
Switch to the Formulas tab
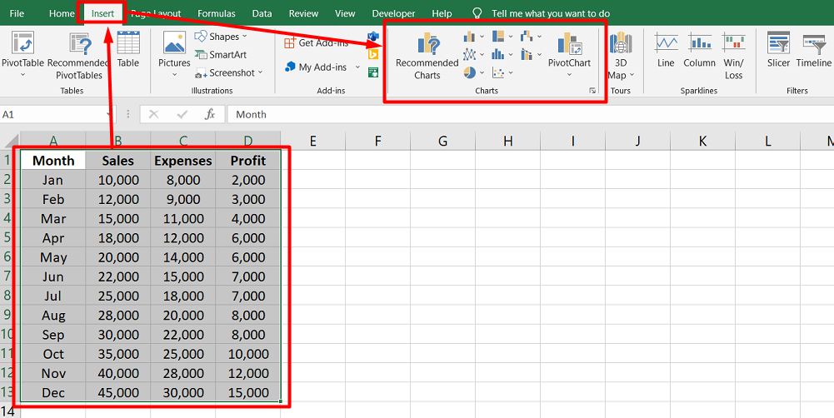click(216, 13)
